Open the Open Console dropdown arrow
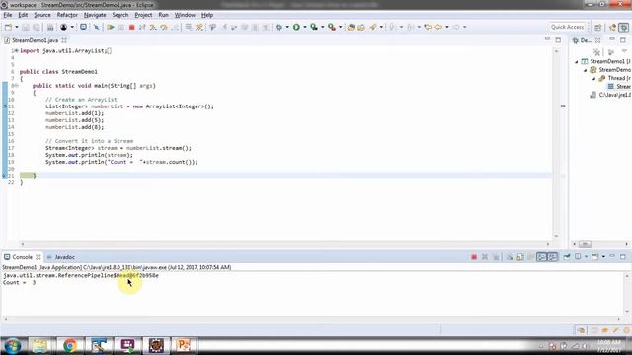The width and height of the screenshot is (632, 355). (603, 257)
